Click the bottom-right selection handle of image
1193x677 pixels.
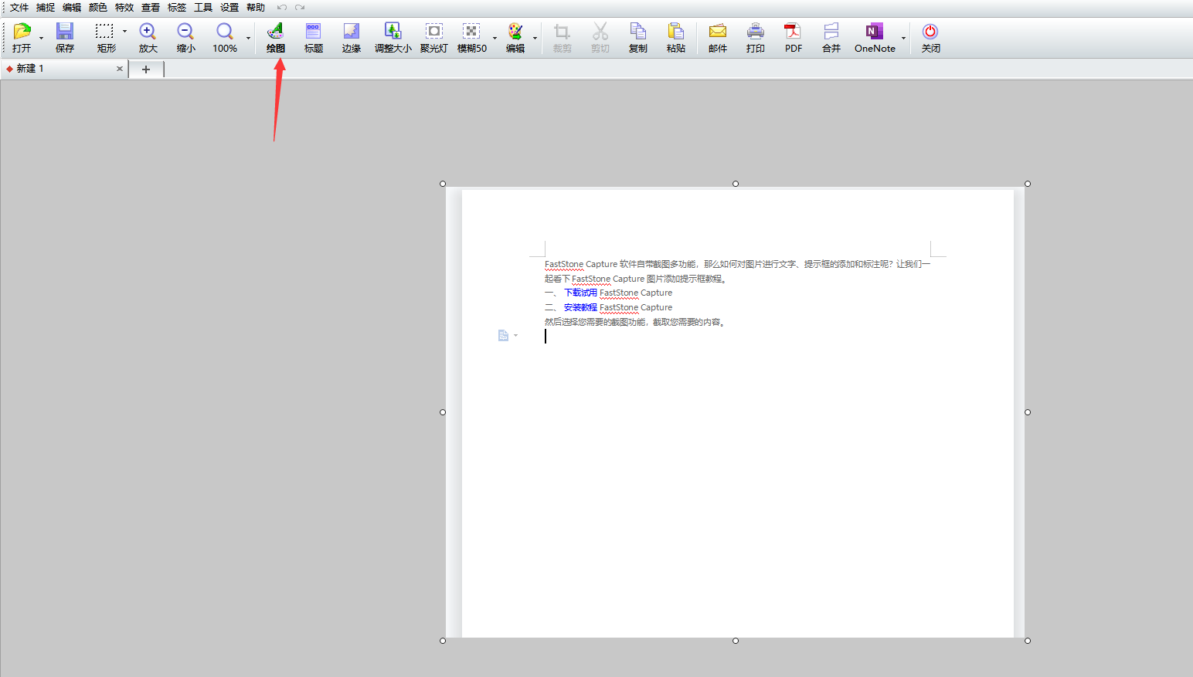pos(1028,641)
